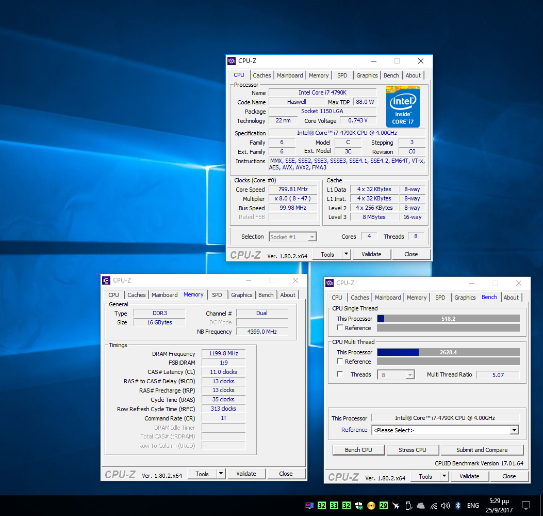Click Tools button in Bench window
The width and height of the screenshot is (543, 516).
click(425, 476)
